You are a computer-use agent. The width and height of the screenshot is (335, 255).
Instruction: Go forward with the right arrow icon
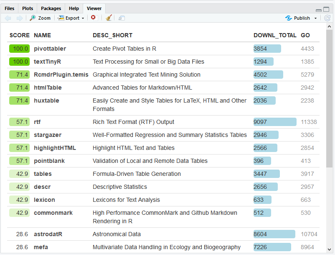[20, 18]
